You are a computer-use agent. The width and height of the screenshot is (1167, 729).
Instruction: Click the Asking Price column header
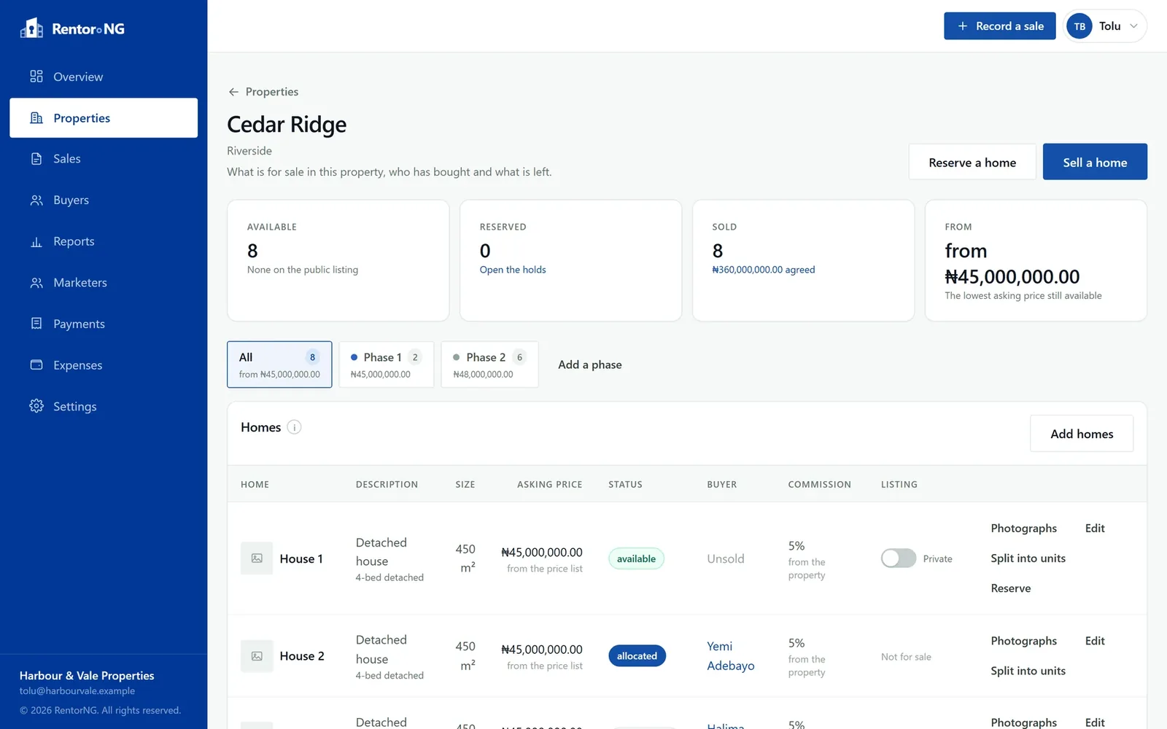click(x=549, y=484)
